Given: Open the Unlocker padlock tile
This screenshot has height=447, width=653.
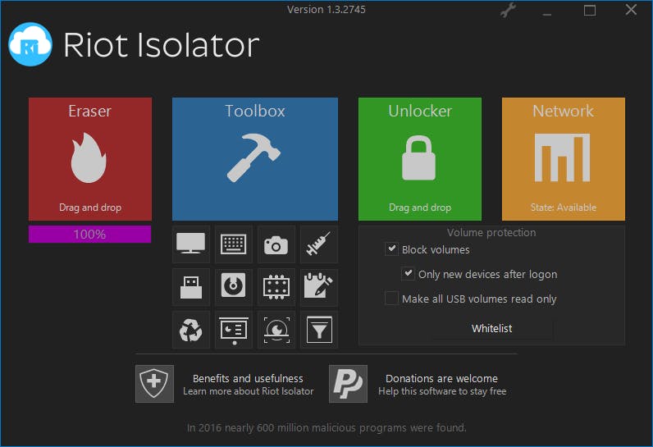Looking at the screenshot, I should coord(420,159).
